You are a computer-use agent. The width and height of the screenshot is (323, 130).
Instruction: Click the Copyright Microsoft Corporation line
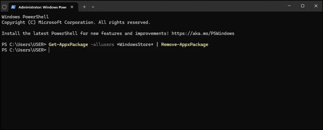tap(76, 22)
